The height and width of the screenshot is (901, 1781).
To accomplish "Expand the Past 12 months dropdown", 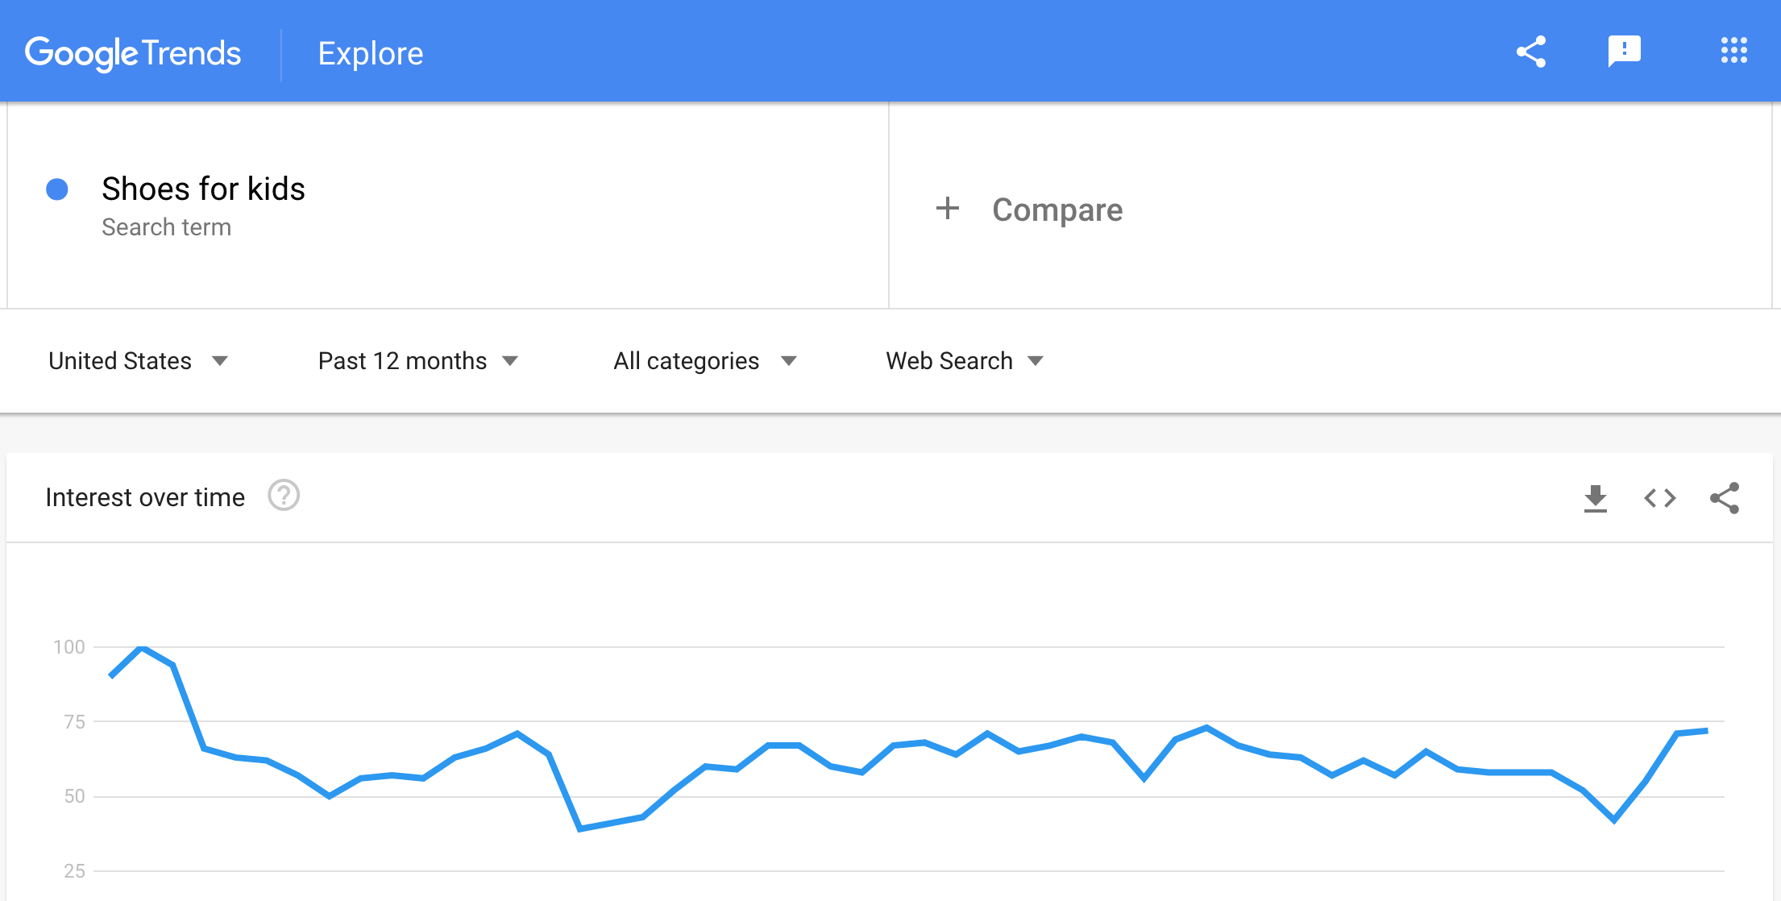I will pos(417,361).
